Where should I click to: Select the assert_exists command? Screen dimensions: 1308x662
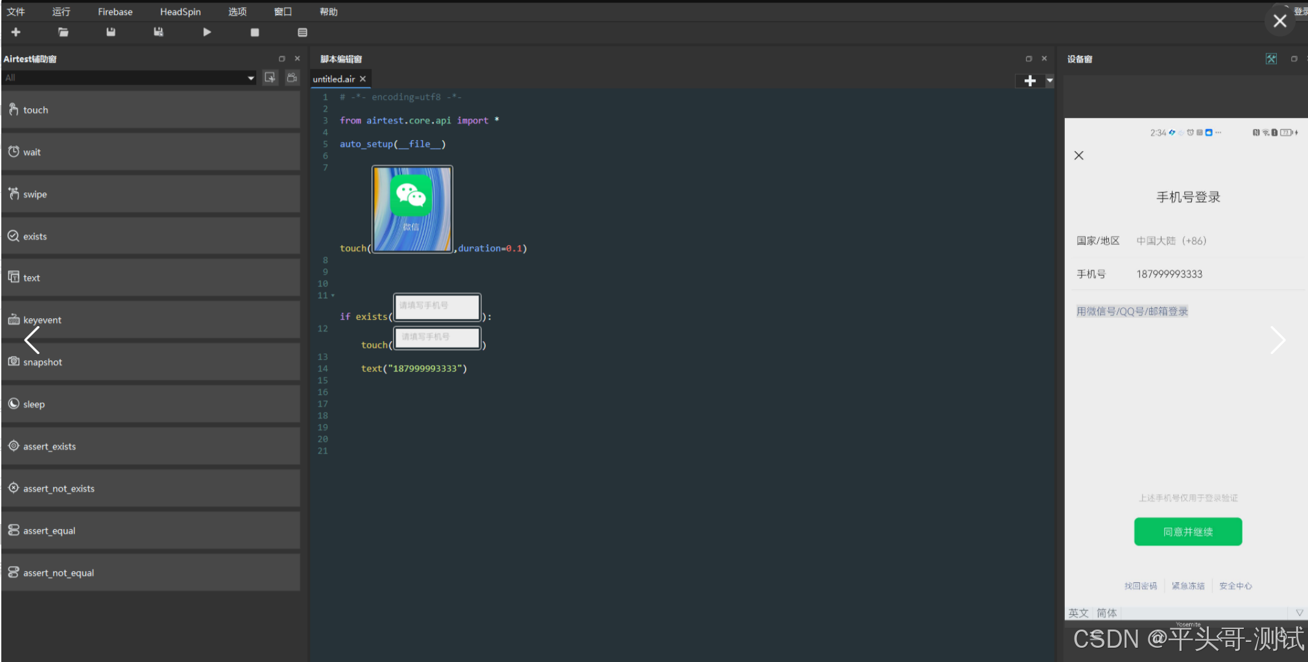pos(150,446)
